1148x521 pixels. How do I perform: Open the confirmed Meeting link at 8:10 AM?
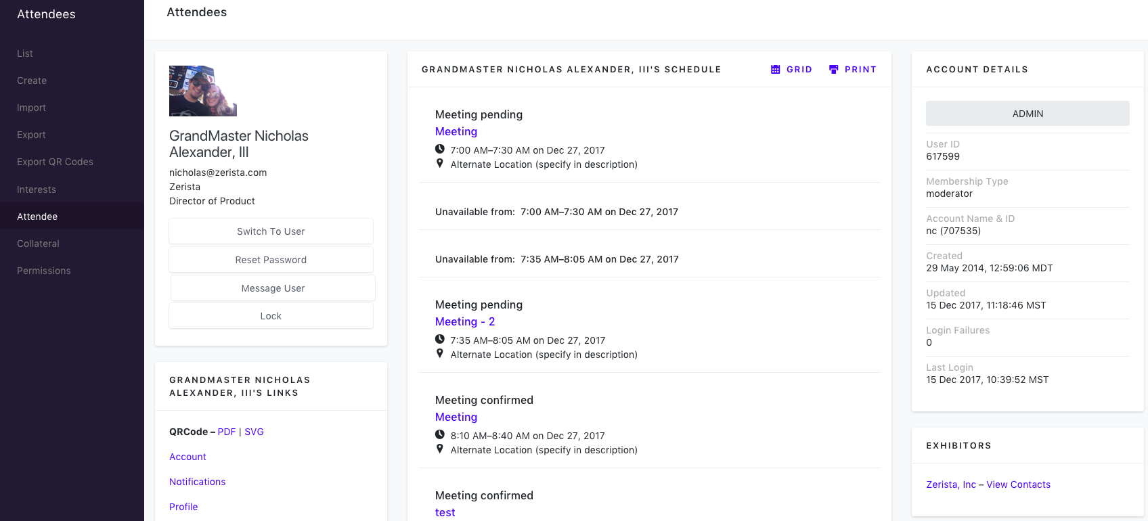(456, 417)
